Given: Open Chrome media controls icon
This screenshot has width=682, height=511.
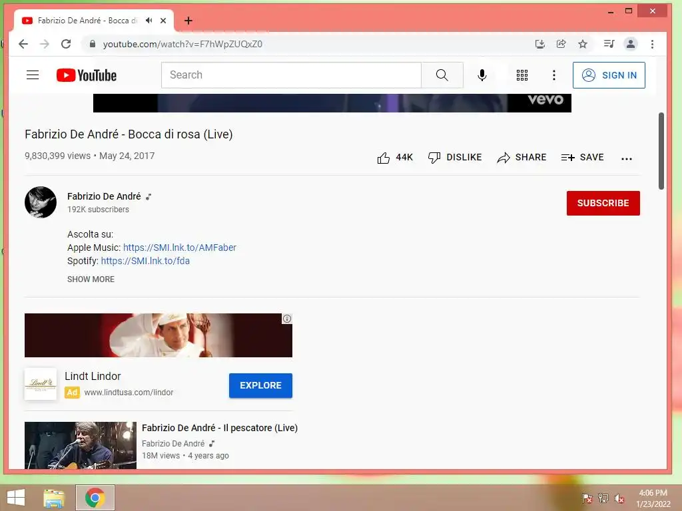Looking at the screenshot, I should point(609,44).
